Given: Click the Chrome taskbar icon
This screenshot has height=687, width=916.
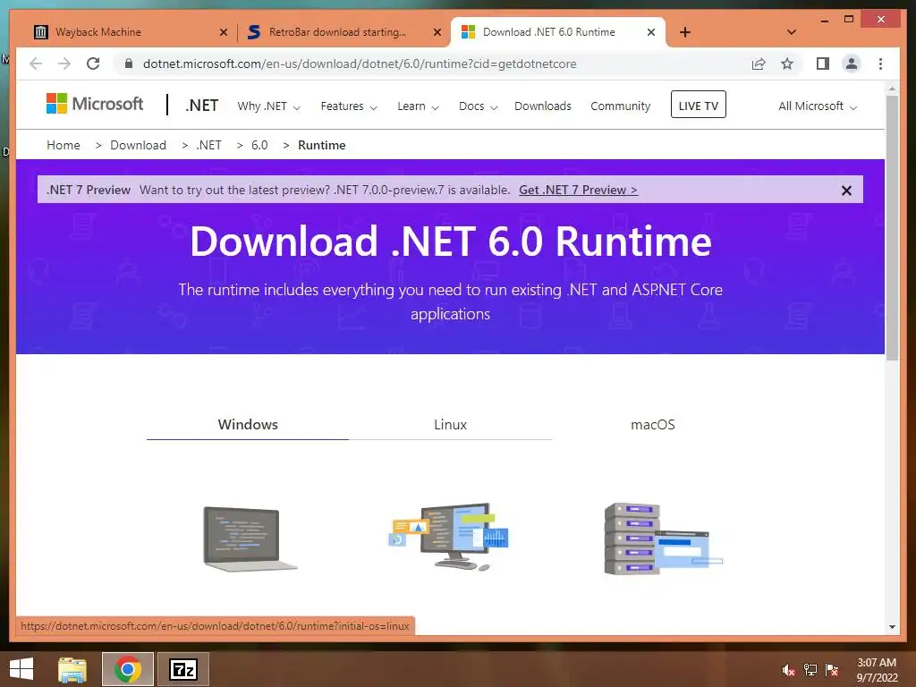Looking at the screenshot, I should click(128, 669).
